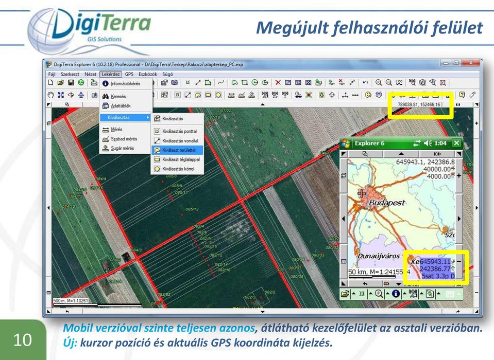This screenshot has height=360, width=494.
Task: Click the 500 m, M=1:10261 scale label
Action: tap(71, 300)
